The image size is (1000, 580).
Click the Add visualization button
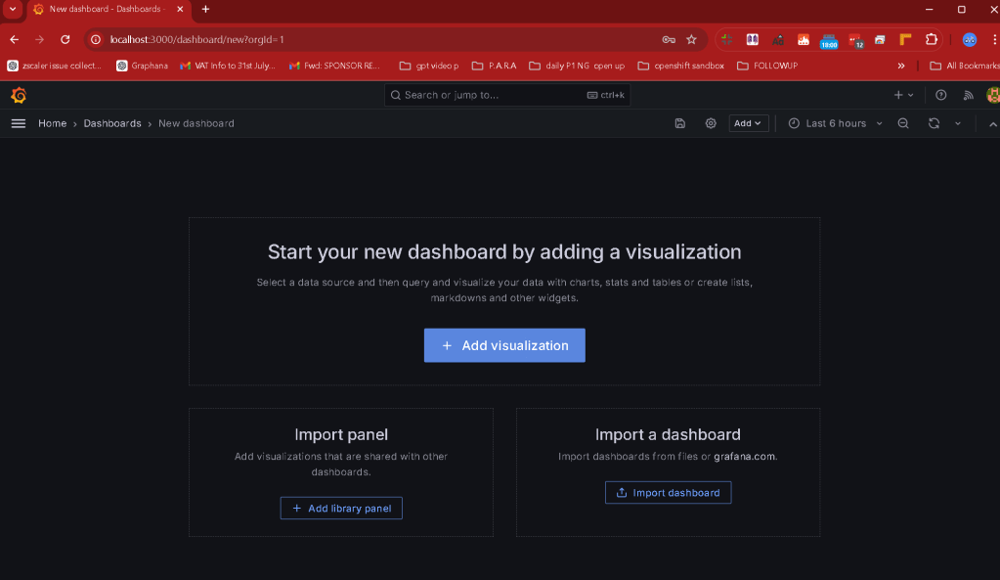pos(504,345)
